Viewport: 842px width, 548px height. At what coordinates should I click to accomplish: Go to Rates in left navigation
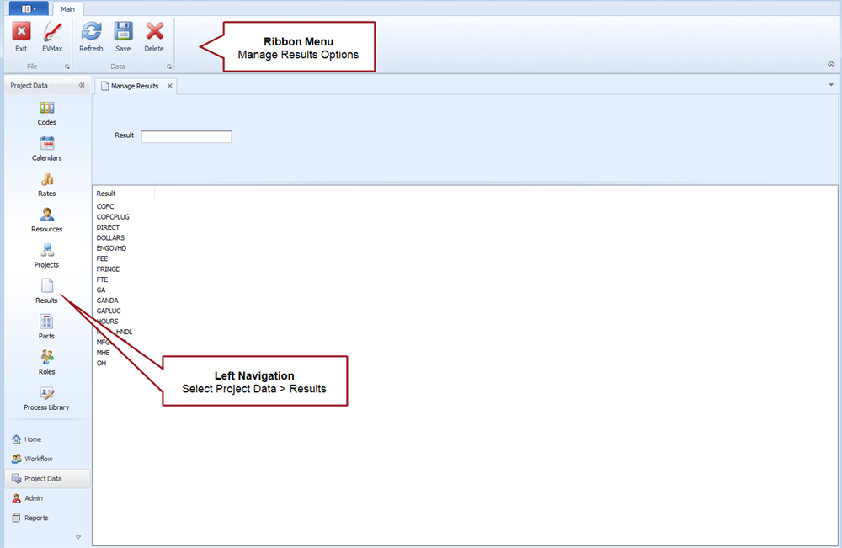click(47, 184)
